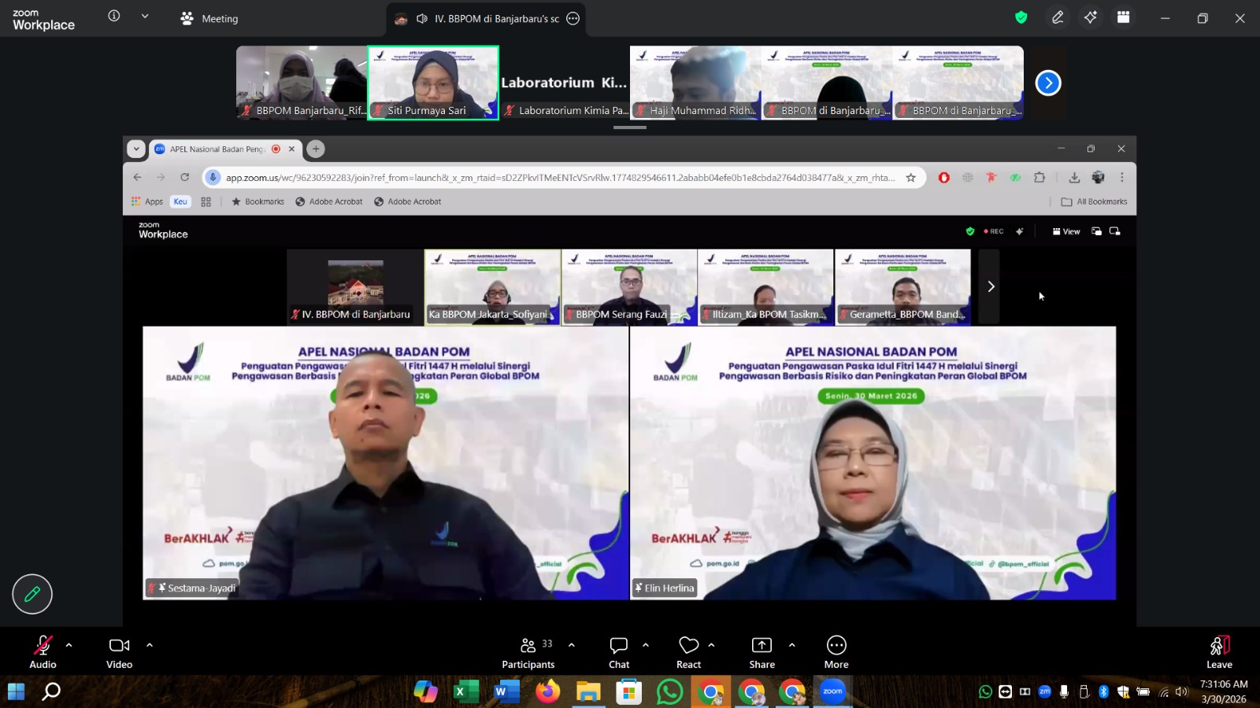Switch to the Meeting tab

(x=209, y=18)
